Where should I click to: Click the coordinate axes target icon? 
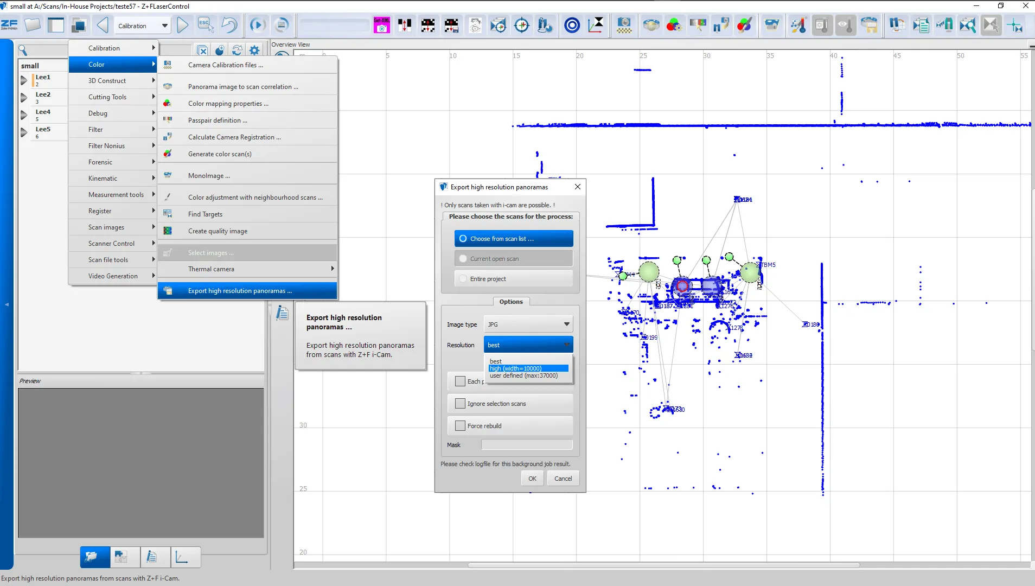coord(596,25)
